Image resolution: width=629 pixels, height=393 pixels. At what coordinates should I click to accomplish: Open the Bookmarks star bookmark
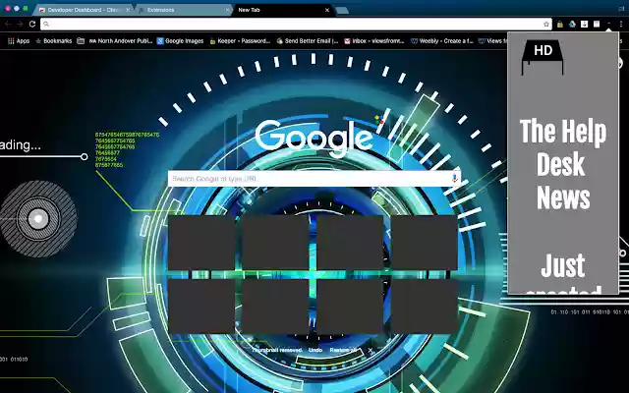click(54, 41)
